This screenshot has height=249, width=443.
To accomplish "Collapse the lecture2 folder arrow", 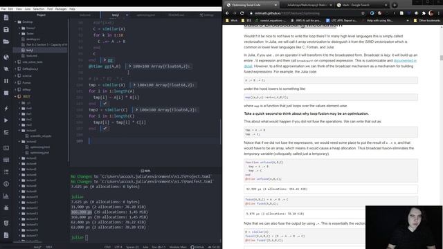I will pos(19,141).
